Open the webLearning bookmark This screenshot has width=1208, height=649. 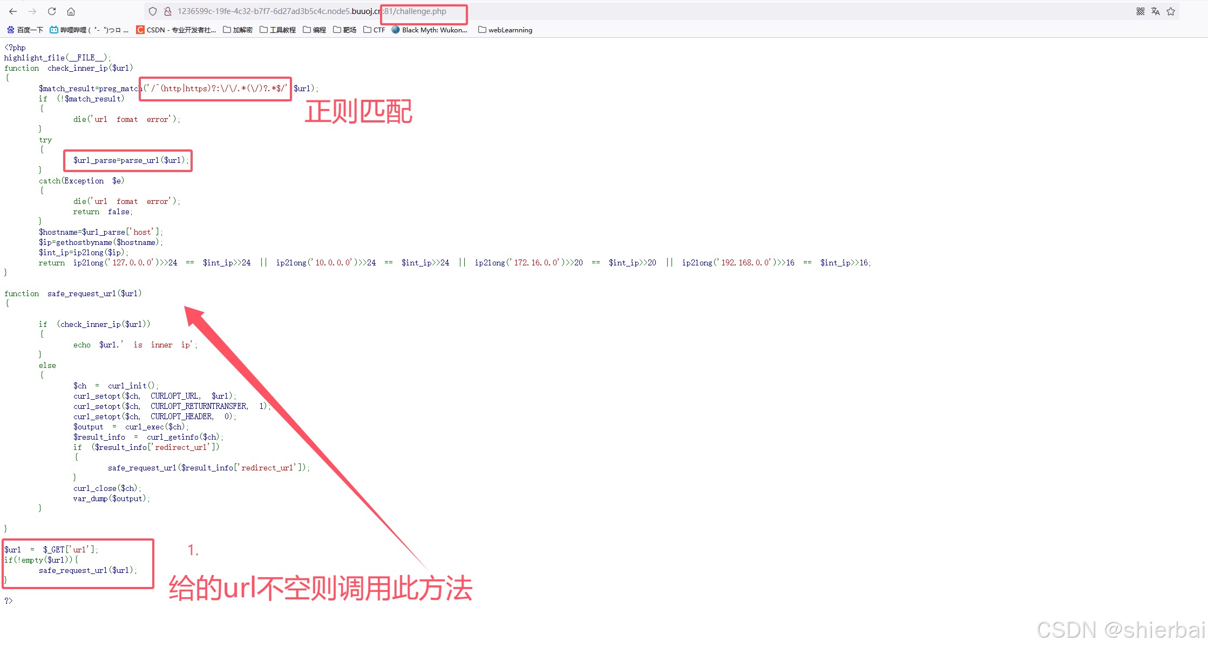click(x=505, y=30)
